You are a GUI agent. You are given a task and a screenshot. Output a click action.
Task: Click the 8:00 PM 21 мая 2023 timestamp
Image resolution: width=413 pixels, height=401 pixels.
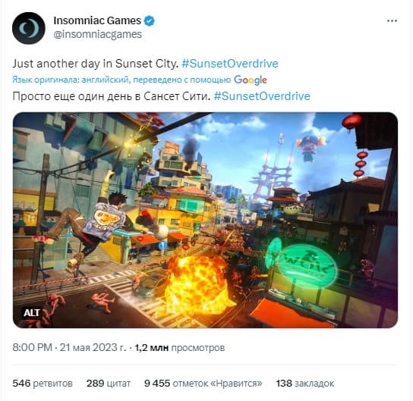pos(69,347)
